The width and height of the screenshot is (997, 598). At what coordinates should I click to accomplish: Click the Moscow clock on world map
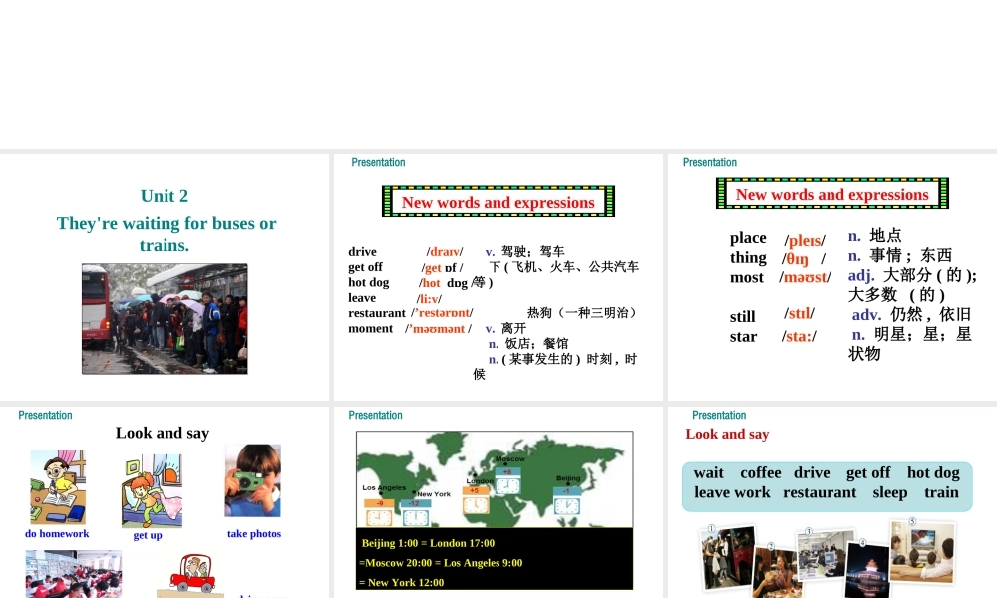508,483
